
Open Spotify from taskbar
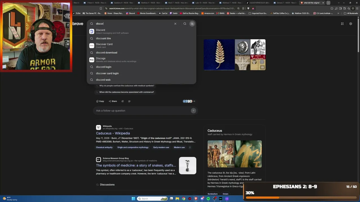pyautogui.click(x=208, y=199)
